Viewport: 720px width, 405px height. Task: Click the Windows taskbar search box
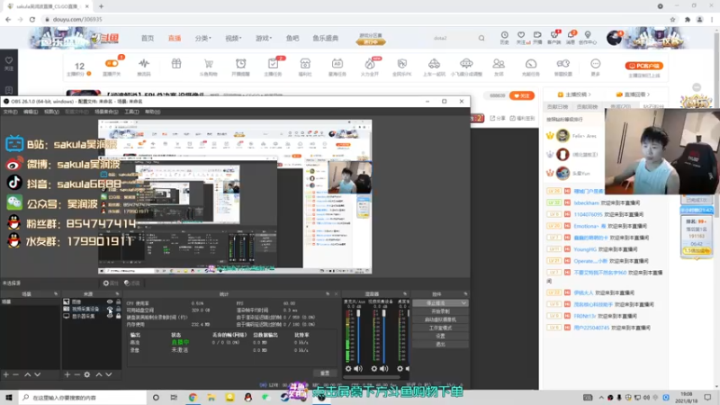click(83, 397)
